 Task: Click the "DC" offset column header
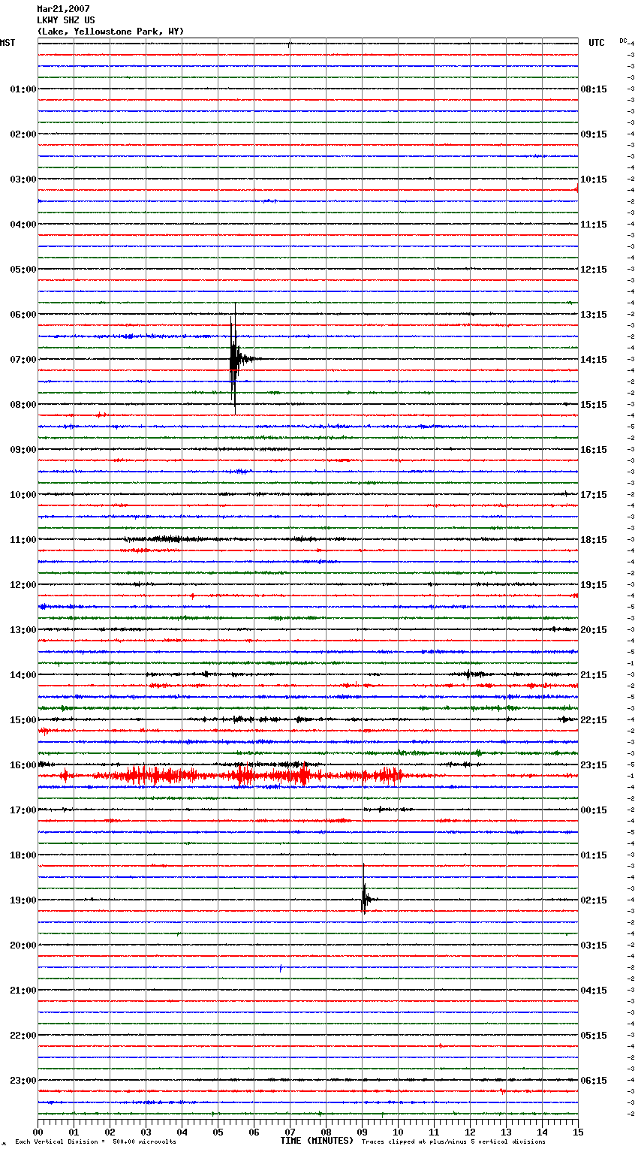(x=623, y=41)
